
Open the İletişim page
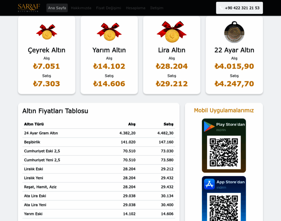click(x=156, y=8)
